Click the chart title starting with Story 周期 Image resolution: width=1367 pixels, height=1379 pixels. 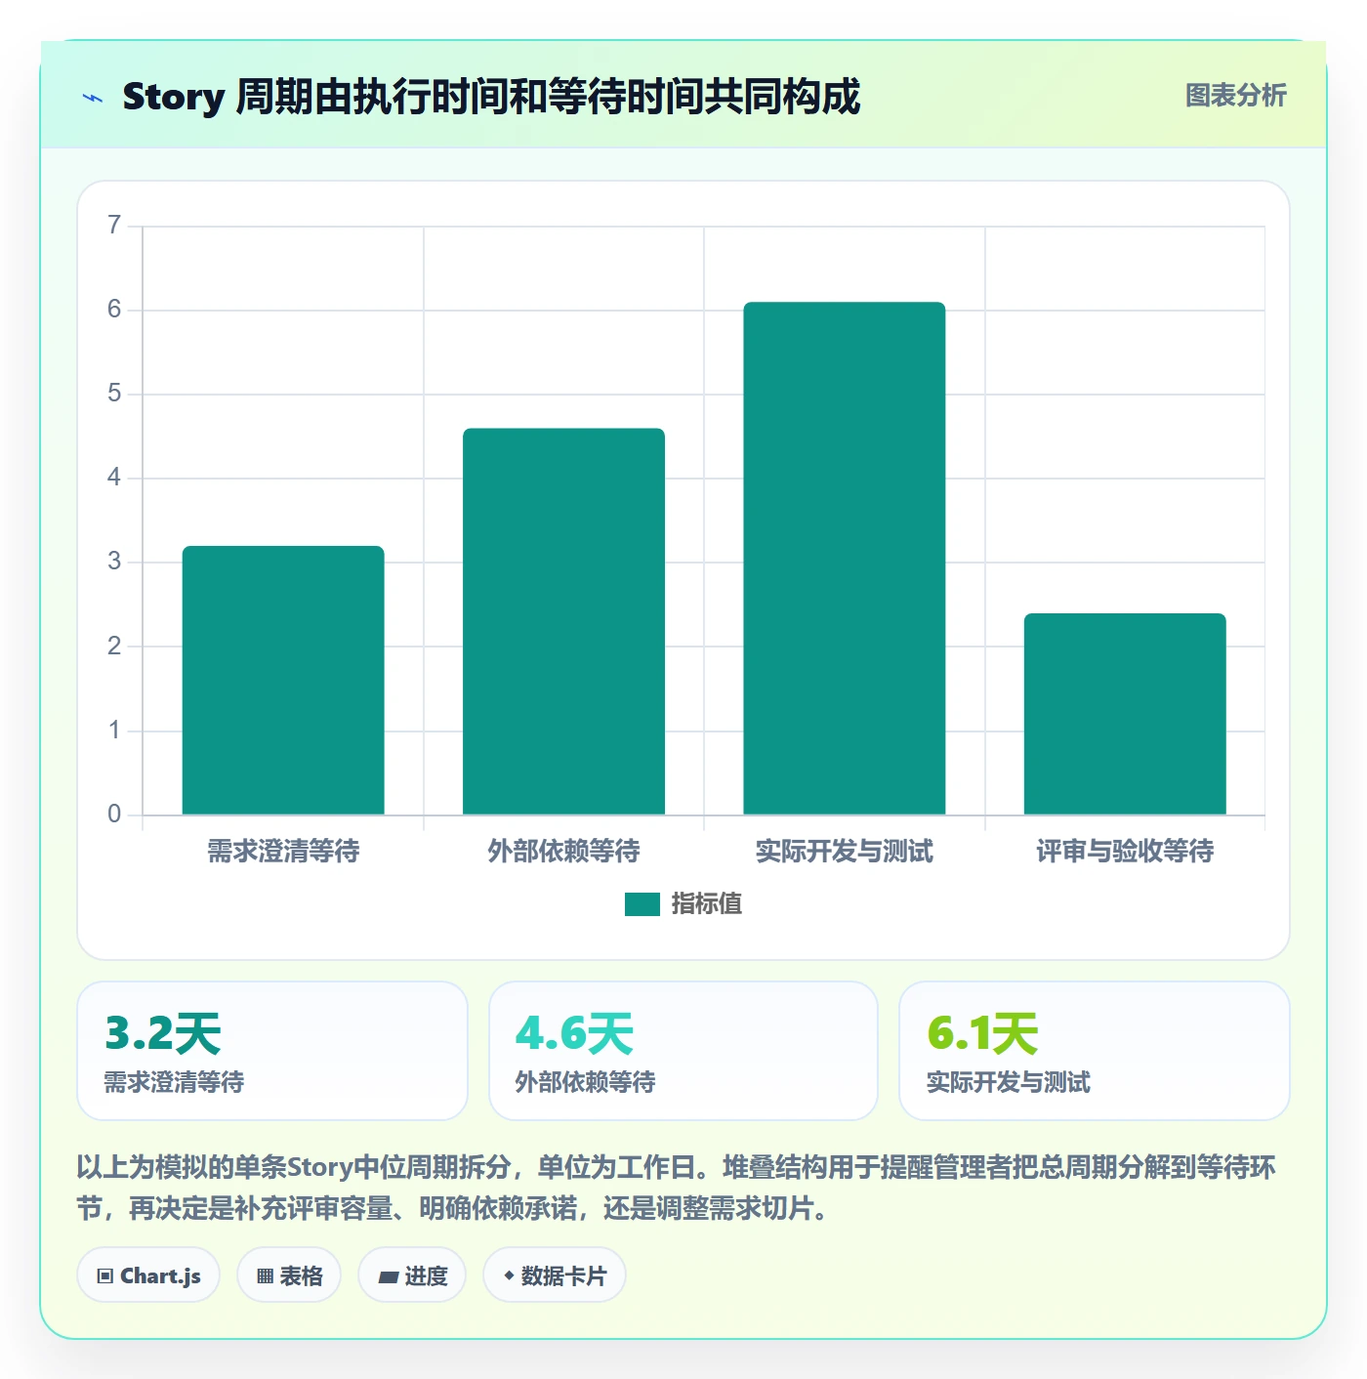pyautogui.click(x=491, y=97)
